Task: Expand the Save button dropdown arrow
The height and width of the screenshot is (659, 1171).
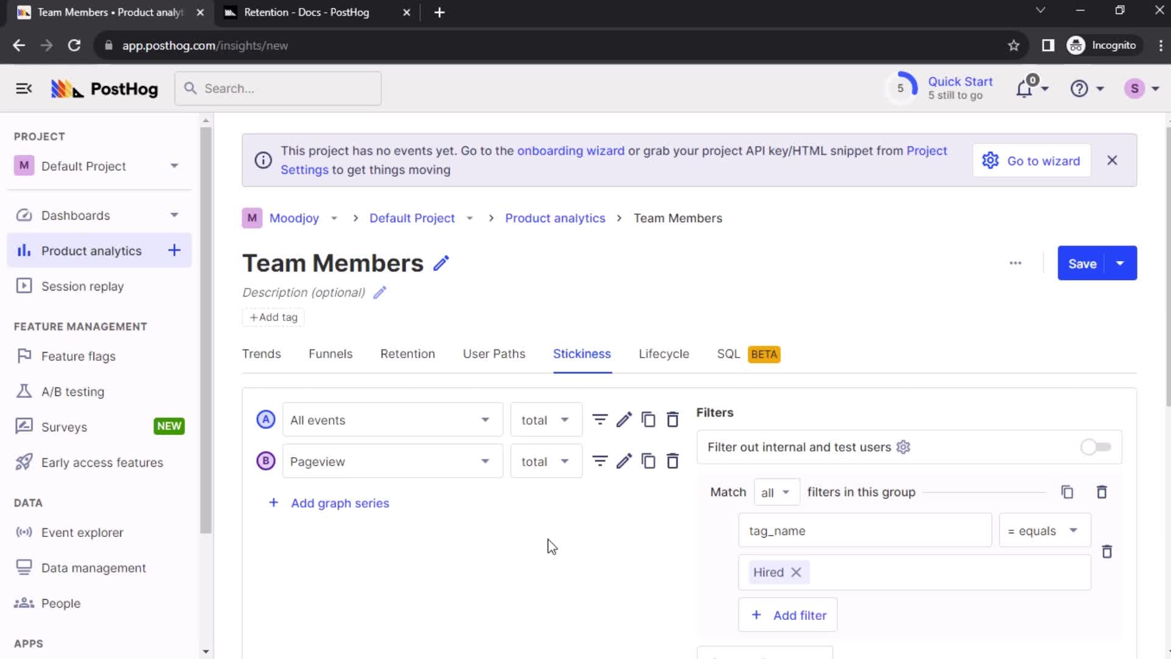Action: click(x=1120, y=263)
